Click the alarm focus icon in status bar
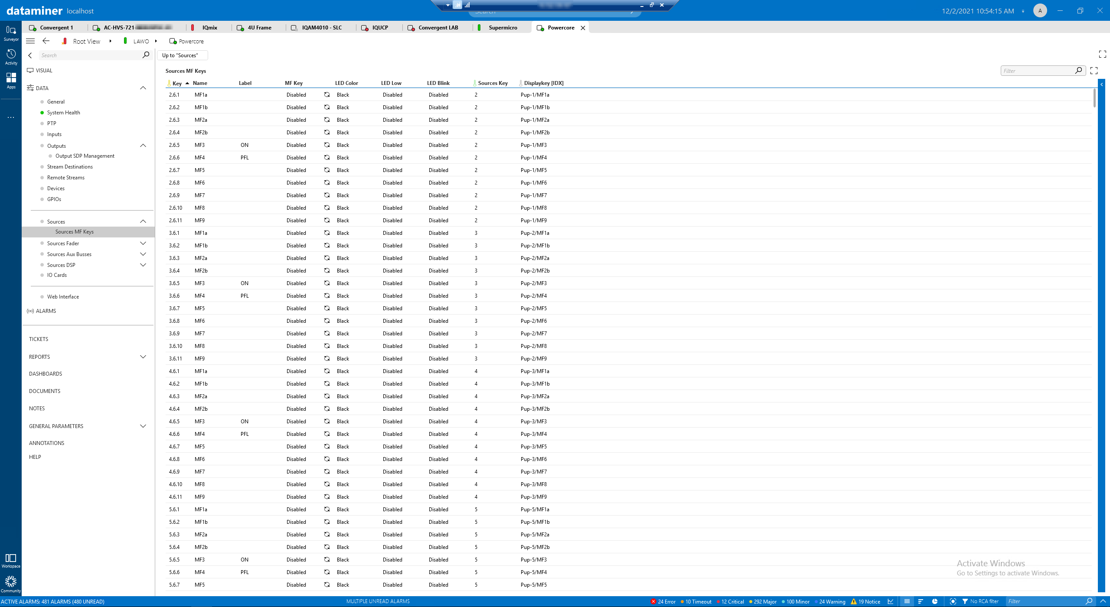This screenshot has height=607, width=1110. click(953, 601)
